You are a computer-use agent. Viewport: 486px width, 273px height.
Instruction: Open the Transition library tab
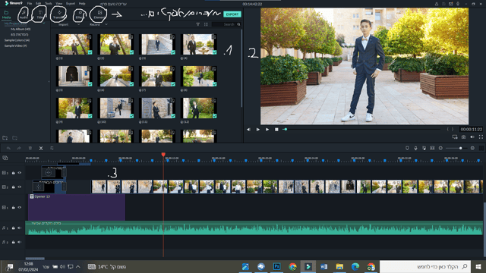(58, 14)
